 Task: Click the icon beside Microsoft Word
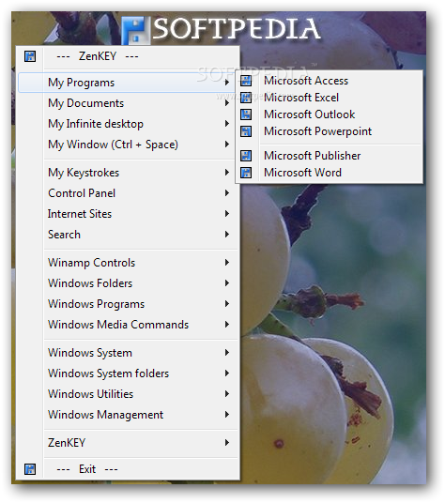coord(246,173)
